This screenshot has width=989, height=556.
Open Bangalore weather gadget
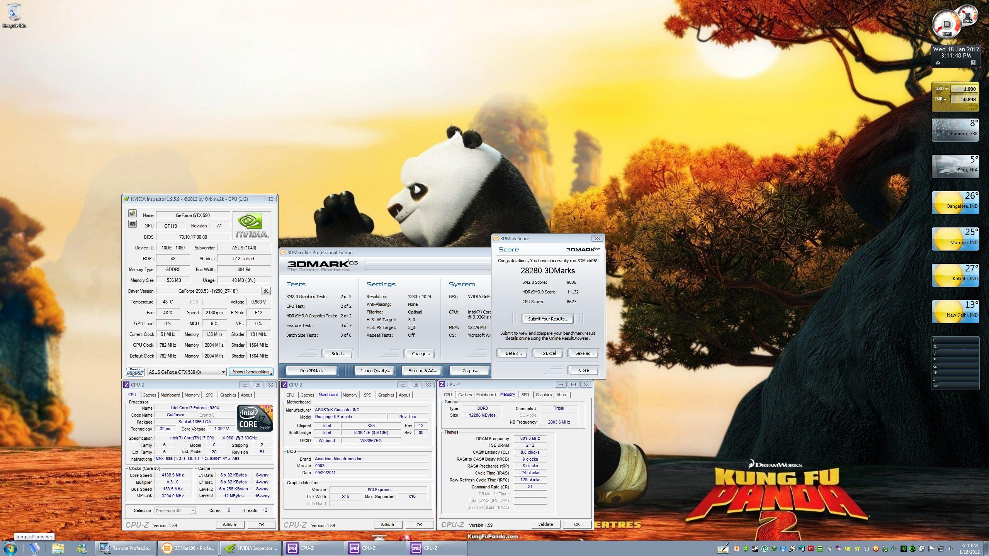[x=955, y=203]
